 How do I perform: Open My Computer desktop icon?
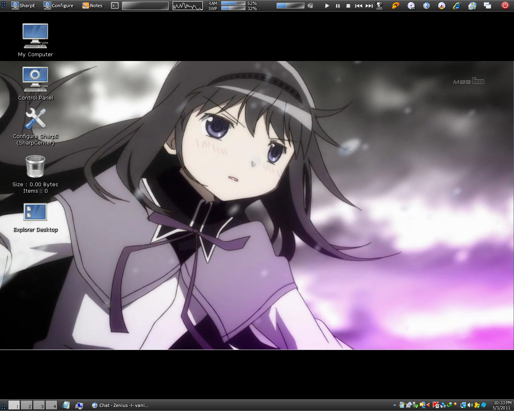35,40
